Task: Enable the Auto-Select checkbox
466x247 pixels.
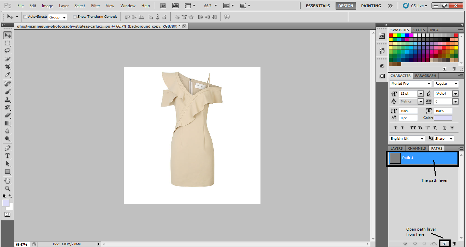Action: click(25, 17)
